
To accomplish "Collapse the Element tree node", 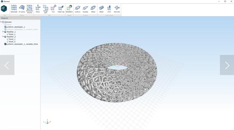I will 1,22.
